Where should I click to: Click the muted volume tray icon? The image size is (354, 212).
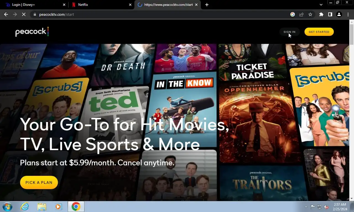tap(326, 207)
